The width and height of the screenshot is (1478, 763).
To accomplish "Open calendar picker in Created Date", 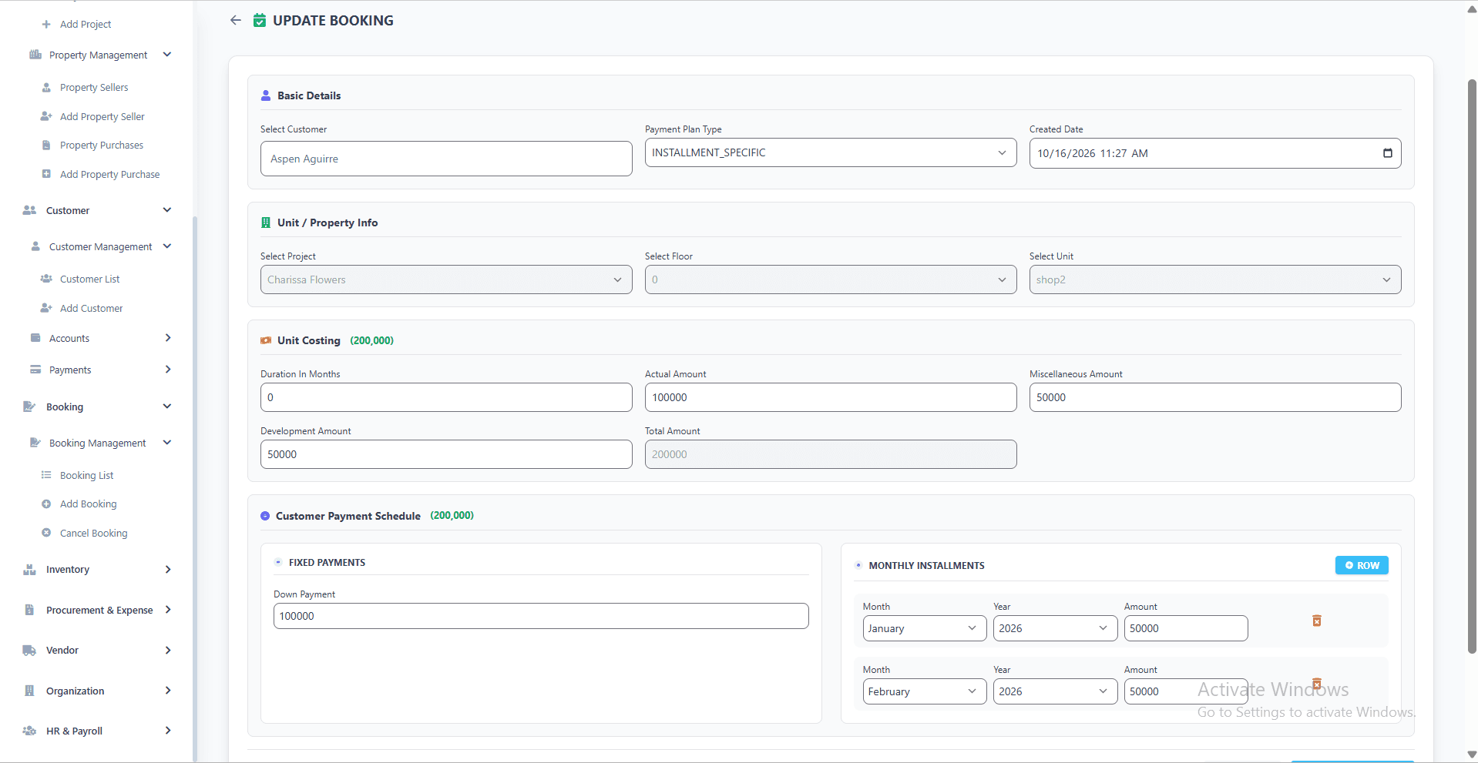I will pos(1388,153).
